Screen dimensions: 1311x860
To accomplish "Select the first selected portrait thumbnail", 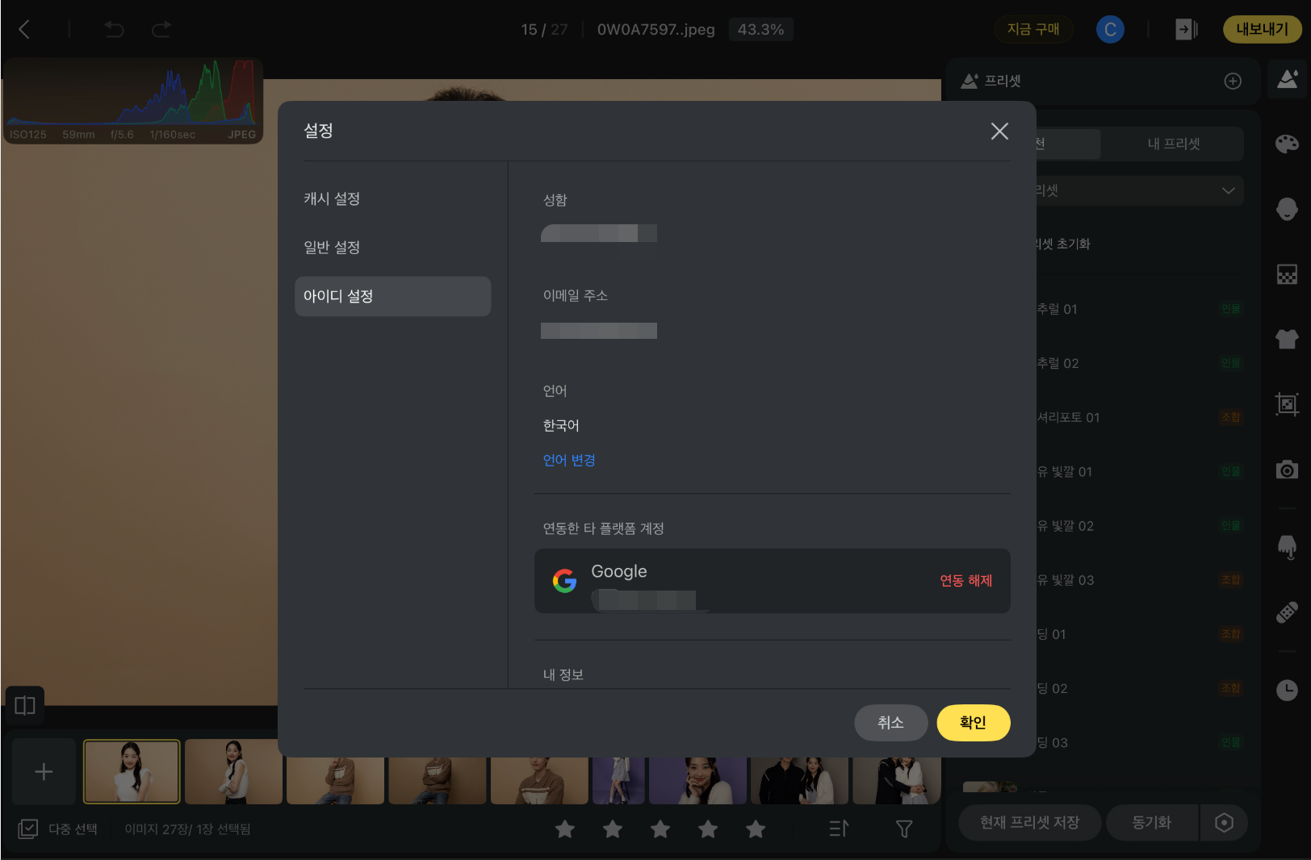I will point(132,772).
